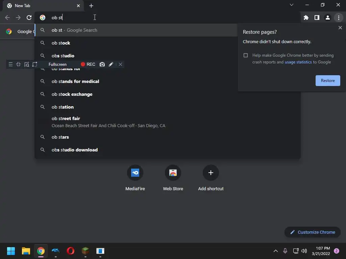Choose 'obs studio download' suggestion
Image resolution: width=346 pixels, height=259 pixels.
(168, 150)
